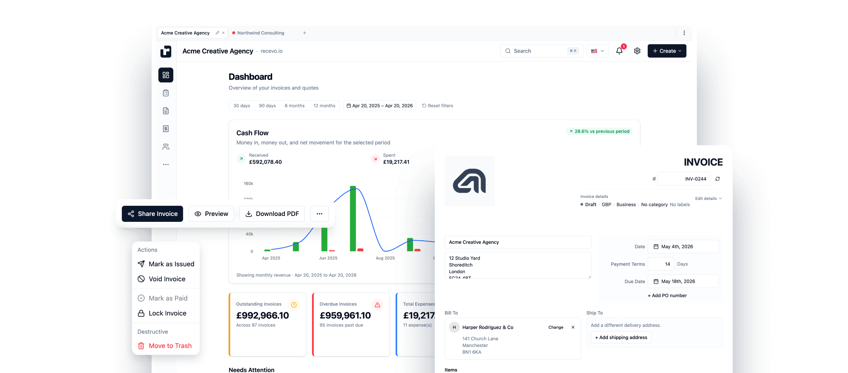This screenshot has height=373, width=848.
Task: Click the Spent red arrow icon
Action: pos(375,159)
